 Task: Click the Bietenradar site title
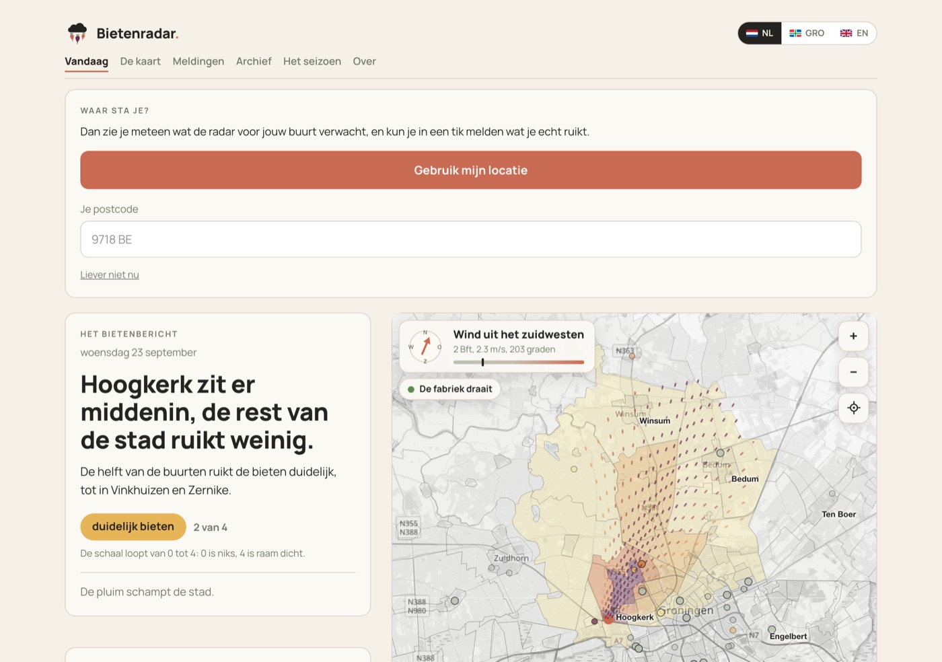137,34
